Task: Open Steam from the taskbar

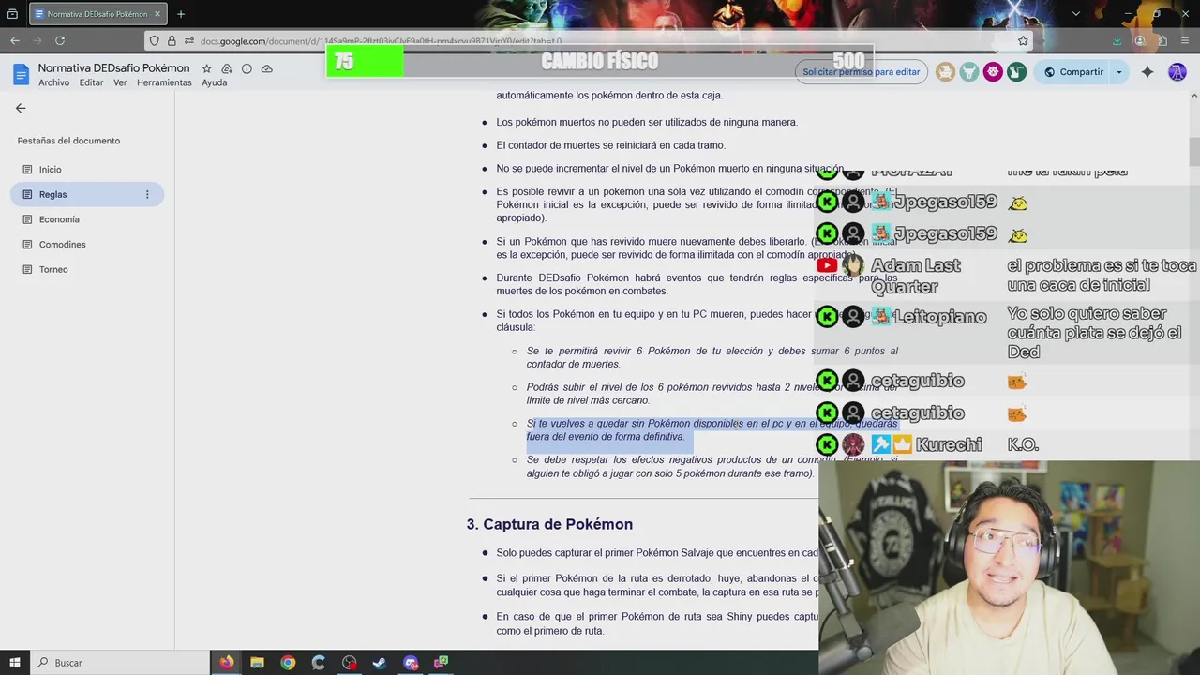Action: 380,663
